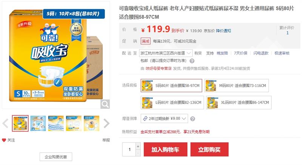Viewport: 302px width, 165px height.
Task: Increase quantity with the plus stepper
Action: [x=138, y=146]
